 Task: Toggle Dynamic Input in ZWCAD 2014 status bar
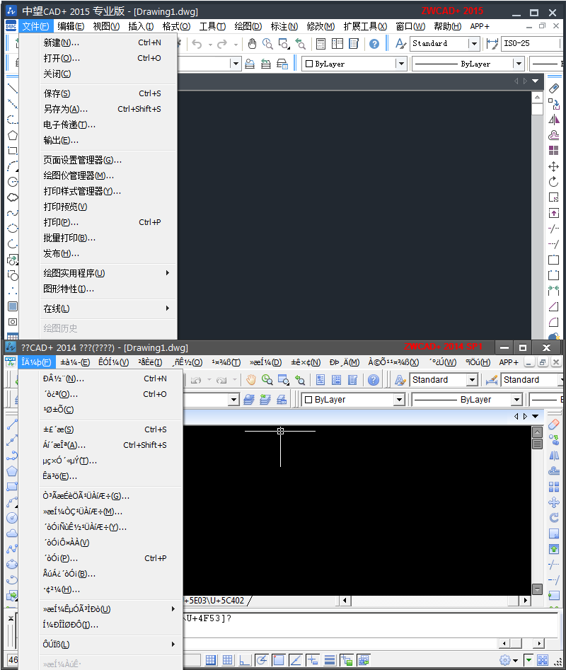[x=312, y=660]
